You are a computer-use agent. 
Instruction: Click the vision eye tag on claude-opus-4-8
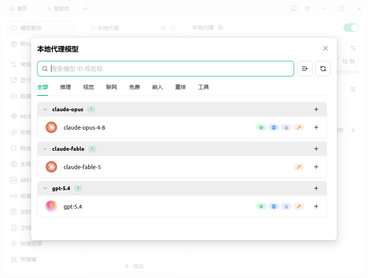tap(261, 127)
